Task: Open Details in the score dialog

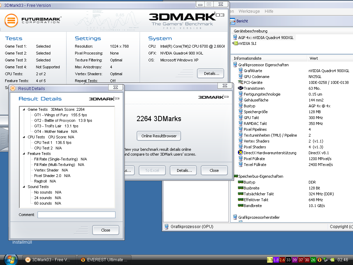Action: pos(183,170)
